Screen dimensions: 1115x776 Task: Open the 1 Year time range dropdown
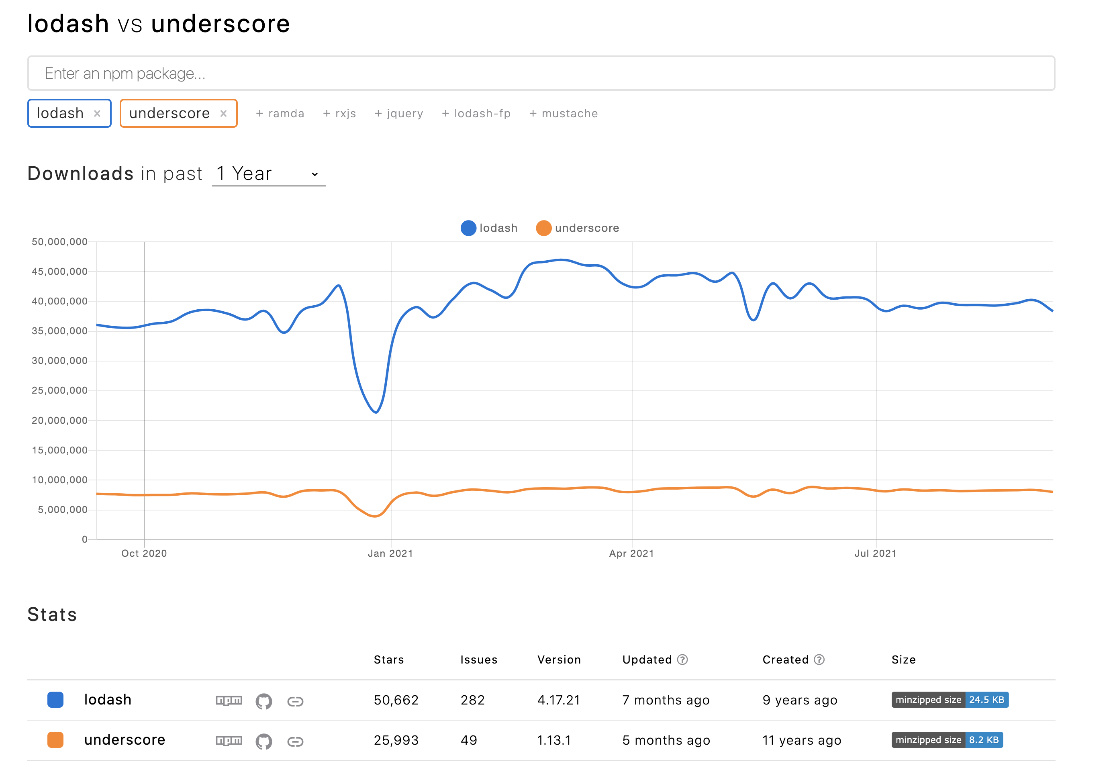pyautogui.click(x=269, y=174)
